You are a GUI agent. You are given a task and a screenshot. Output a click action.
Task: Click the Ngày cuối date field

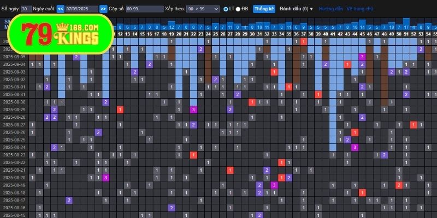coord(82,9)
